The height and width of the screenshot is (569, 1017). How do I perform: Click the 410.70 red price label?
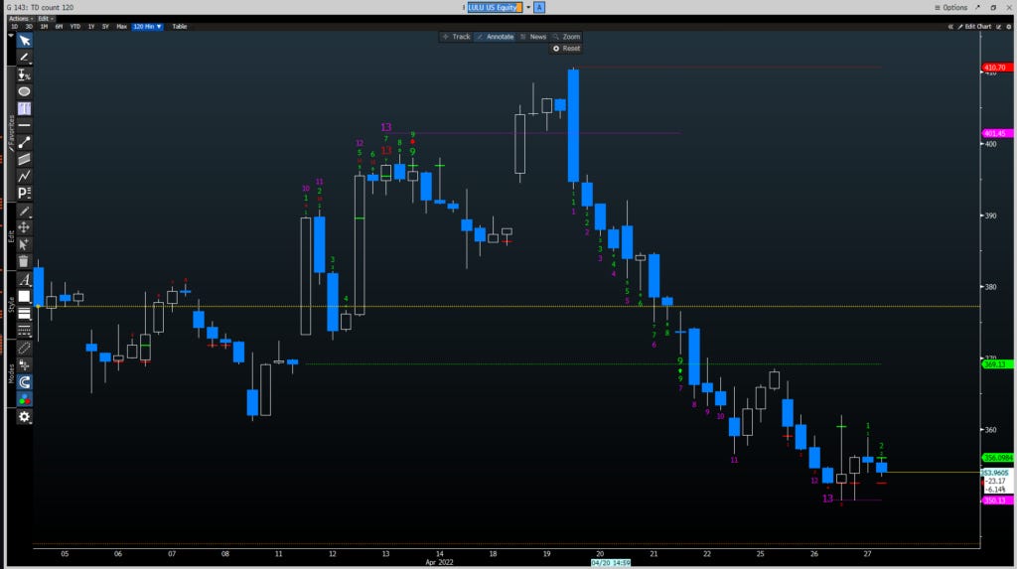pos(996,68)
